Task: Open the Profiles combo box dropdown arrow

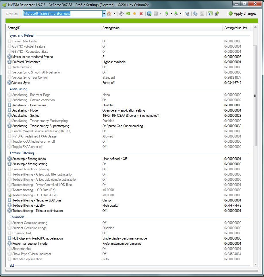Action: point(104,14)
